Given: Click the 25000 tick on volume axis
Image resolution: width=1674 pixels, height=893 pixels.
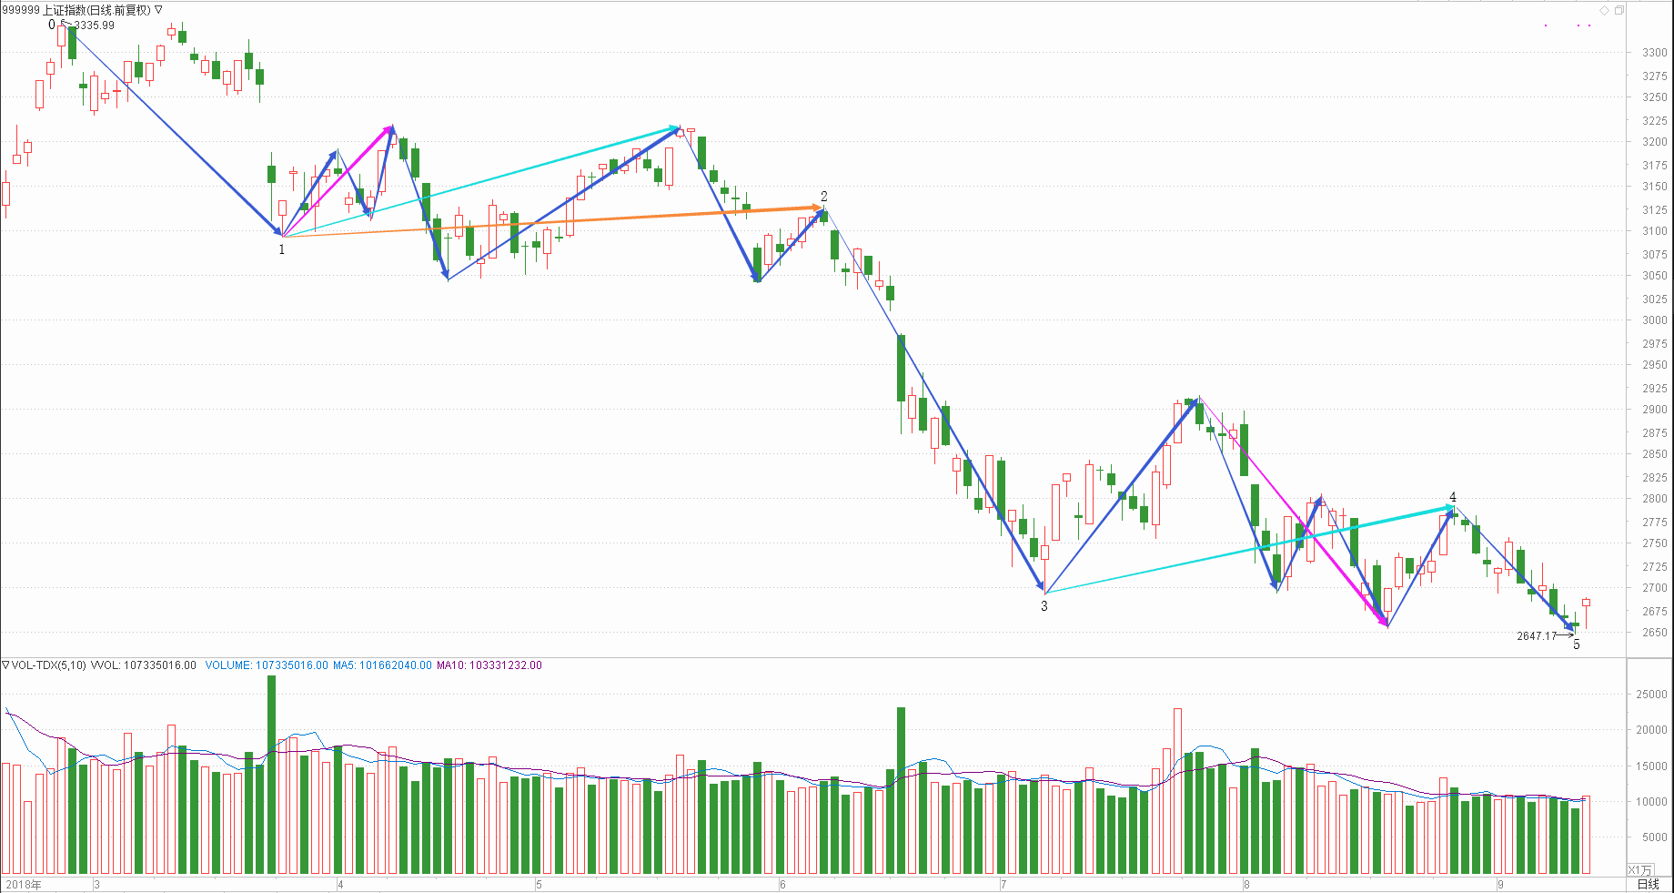Looking at the screenshot, I should click(1652, 695).
